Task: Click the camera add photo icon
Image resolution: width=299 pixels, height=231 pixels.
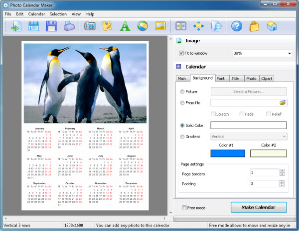Action: pos(90,26)
